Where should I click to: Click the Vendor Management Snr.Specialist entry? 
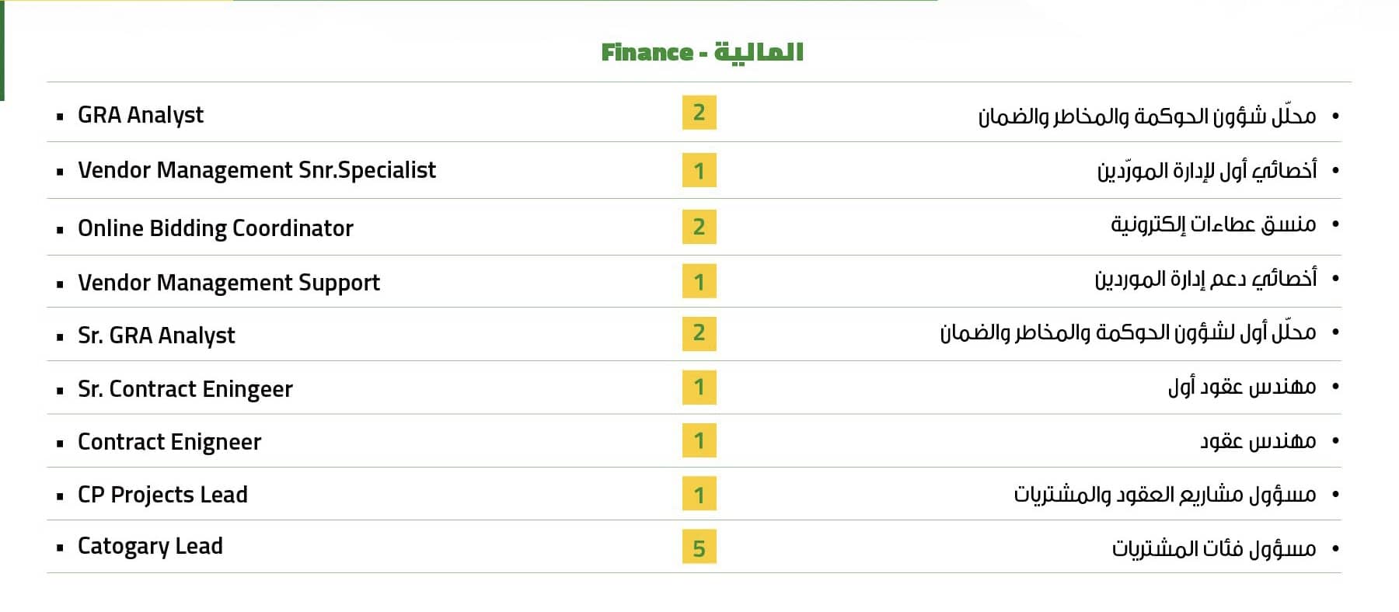click(256, 170)
